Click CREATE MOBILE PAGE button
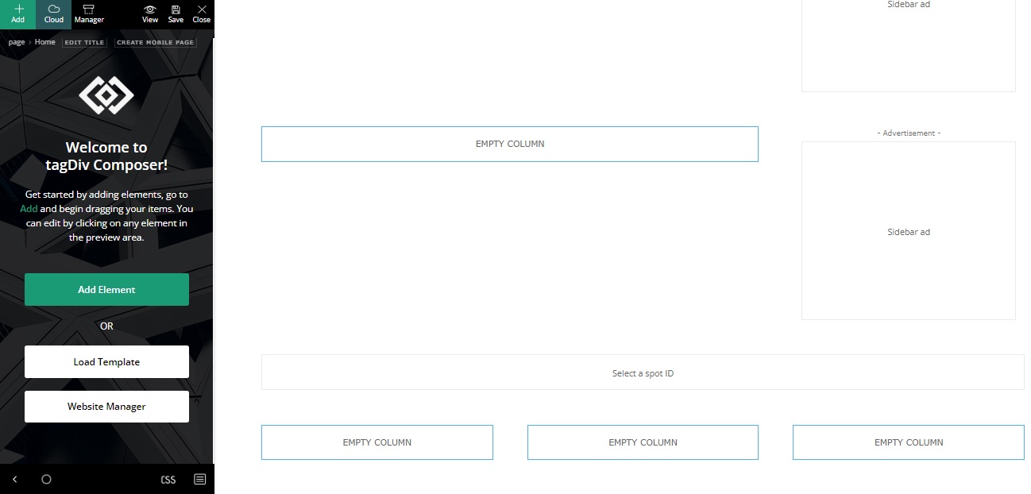The image size is (1031, 494). click(x=156, y=42)
